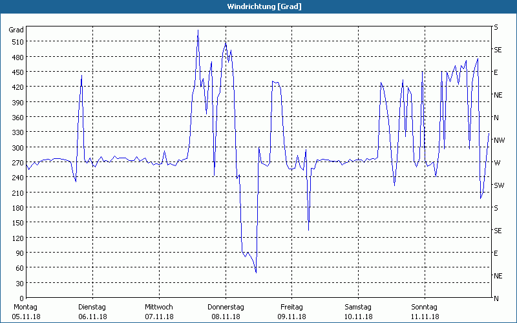Image resolution: width=517 pixels, height=323 pixels.
Task: Select the Dienstag day label
Action: (x=92, y=307)
